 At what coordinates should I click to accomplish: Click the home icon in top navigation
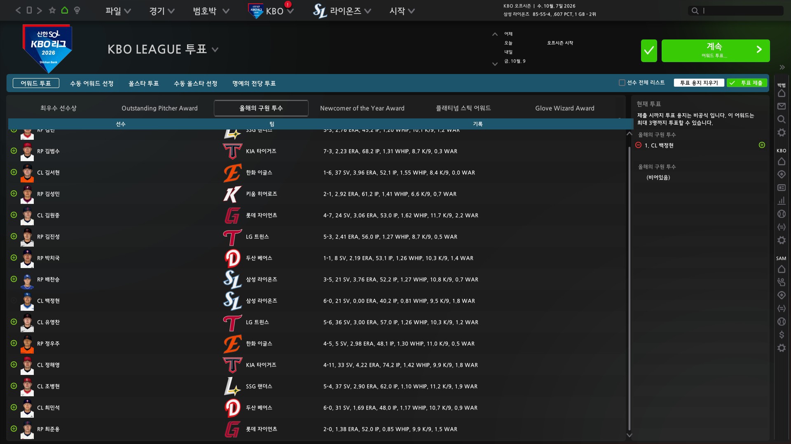pyautogui.click(x=65, y=10)
